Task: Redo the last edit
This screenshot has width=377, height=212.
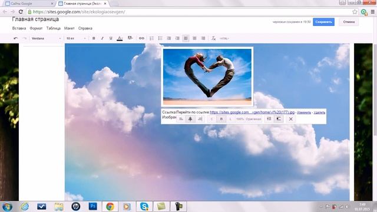Action: (24, 38)
